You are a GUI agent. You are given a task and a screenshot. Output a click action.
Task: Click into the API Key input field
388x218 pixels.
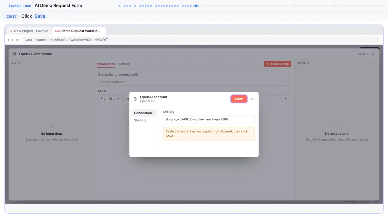[209, 119]
